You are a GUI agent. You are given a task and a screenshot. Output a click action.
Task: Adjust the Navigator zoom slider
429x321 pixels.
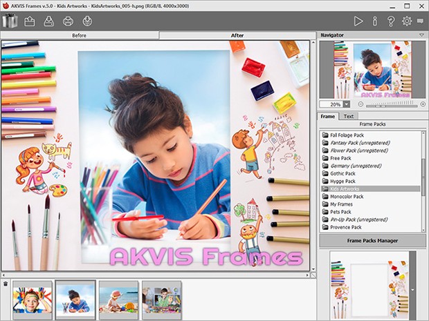pyautogui.click(x=392, y=104)
